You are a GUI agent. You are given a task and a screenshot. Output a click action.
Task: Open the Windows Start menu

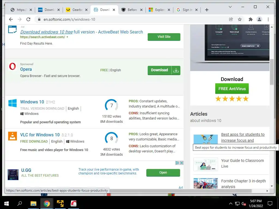7,204
